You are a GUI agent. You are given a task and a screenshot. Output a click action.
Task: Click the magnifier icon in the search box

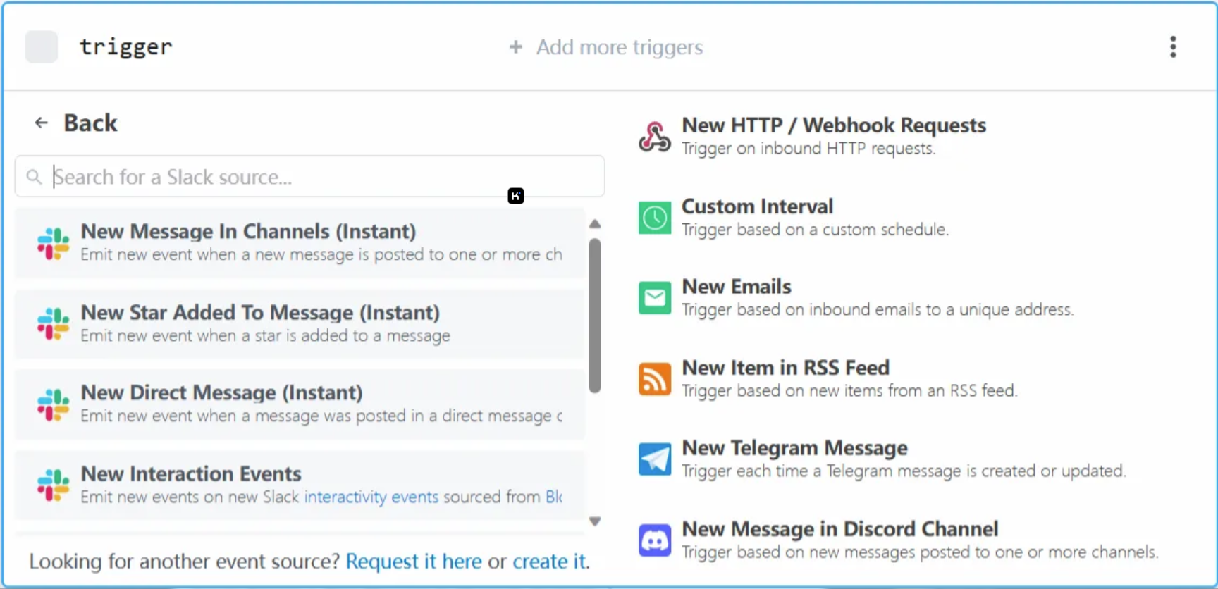(34, 177)
